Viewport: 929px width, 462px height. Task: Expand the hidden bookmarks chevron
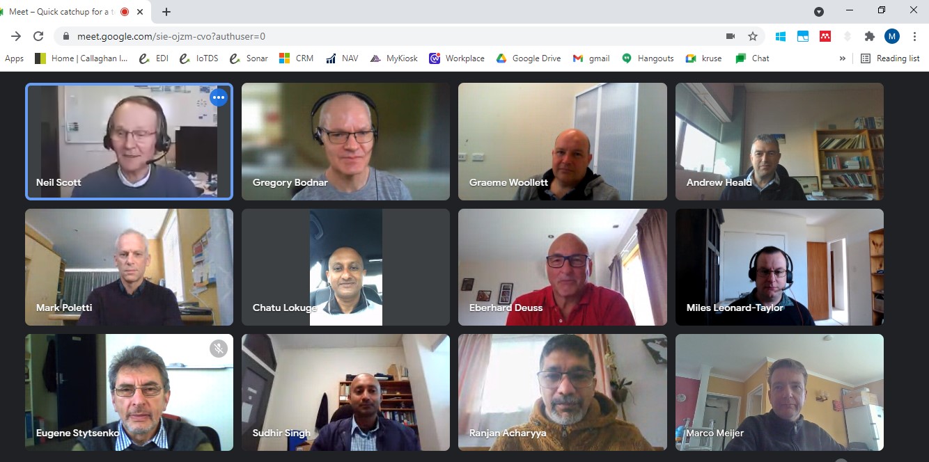843,58
